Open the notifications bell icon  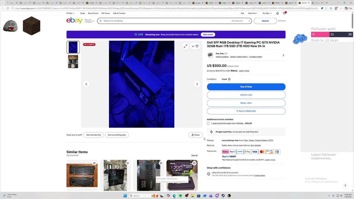(x=277, y=13)
